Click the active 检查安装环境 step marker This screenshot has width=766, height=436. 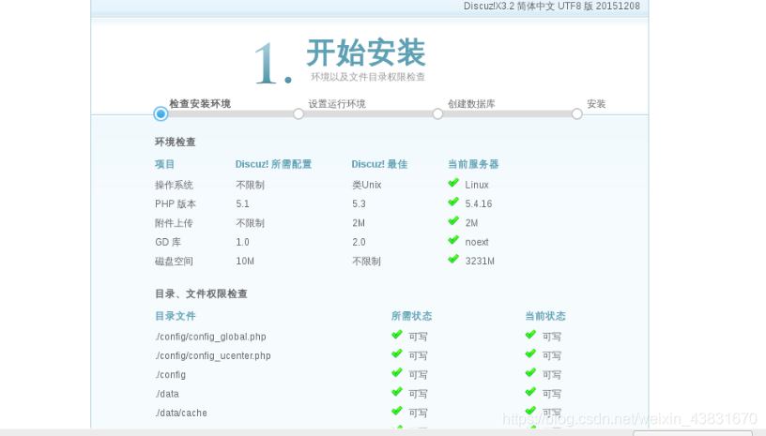point(161,113)
